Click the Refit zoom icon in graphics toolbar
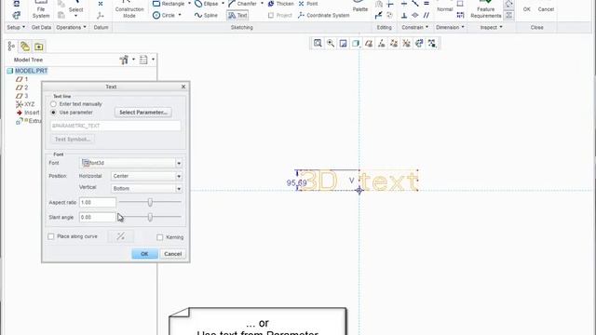This screenshot has height=335, width=596. [318, 44]
